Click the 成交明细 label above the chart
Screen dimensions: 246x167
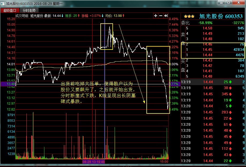point(22,16)
